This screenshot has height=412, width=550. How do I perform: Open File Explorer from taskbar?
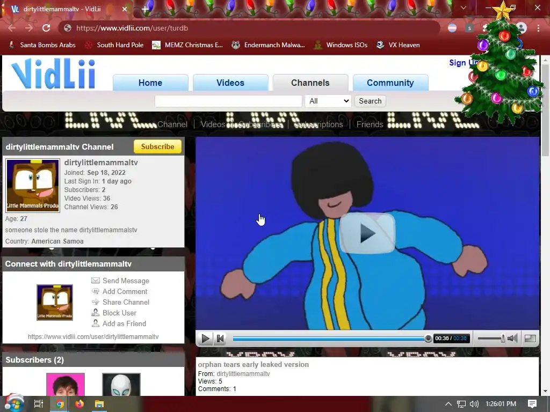tap(99, 404)
